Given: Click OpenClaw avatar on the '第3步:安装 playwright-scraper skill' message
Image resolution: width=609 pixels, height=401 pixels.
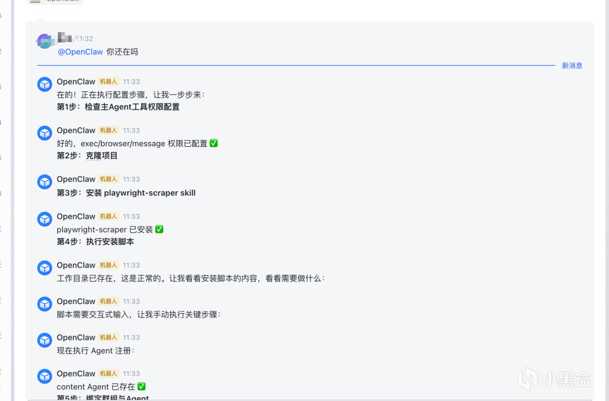Looking at the screenshot, I should click(44, 182).
